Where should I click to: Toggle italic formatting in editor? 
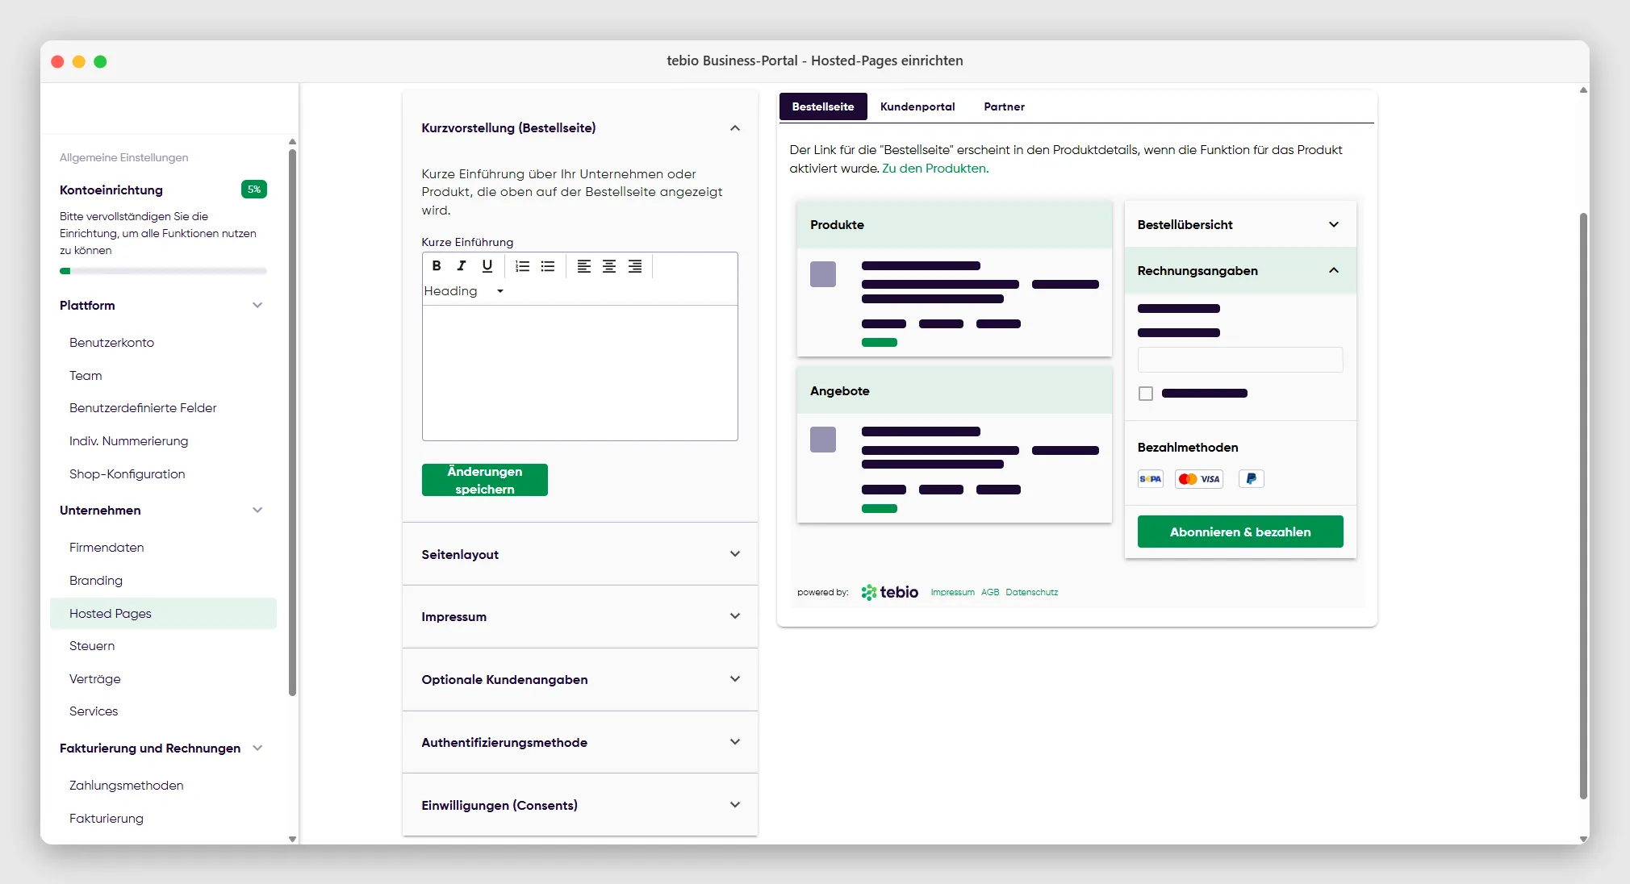point(462,266)
